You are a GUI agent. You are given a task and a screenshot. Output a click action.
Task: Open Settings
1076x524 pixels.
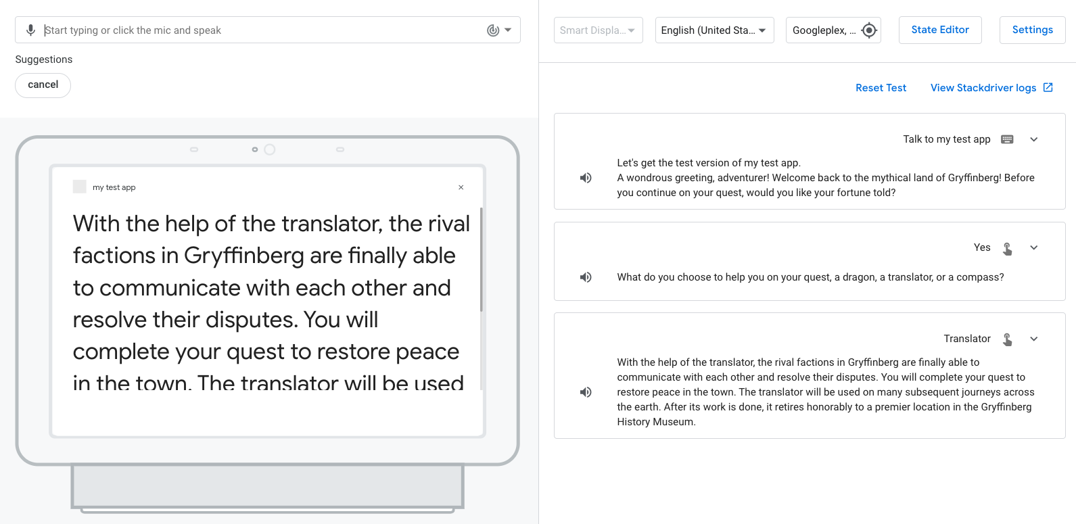tap(1032, 30)
